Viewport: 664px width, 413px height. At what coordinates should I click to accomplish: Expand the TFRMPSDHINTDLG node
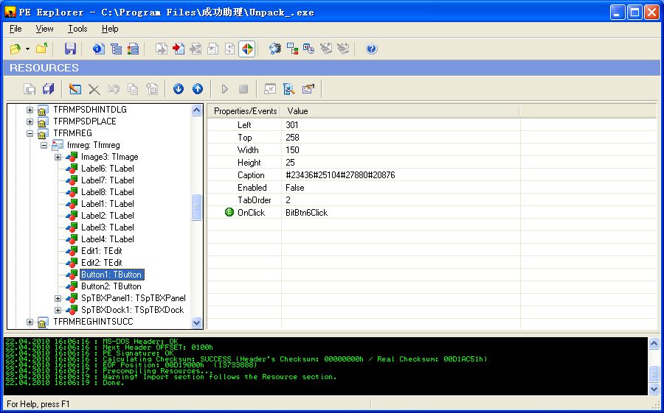[30, 110]
